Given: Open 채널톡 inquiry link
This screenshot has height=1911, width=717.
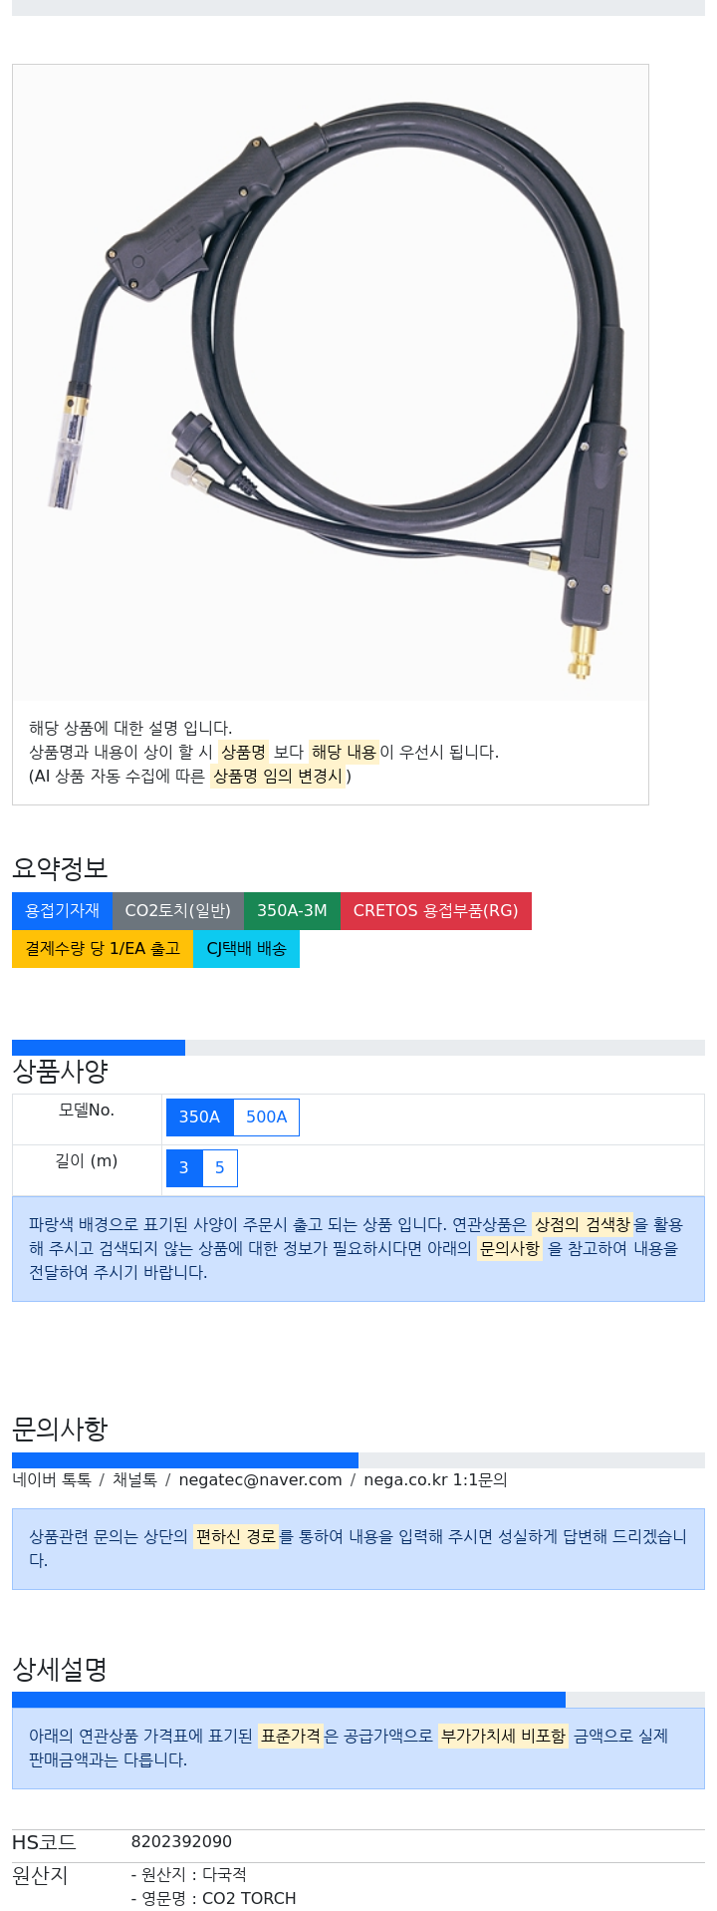Looking at the screenshot, I should coord(134,1480).
